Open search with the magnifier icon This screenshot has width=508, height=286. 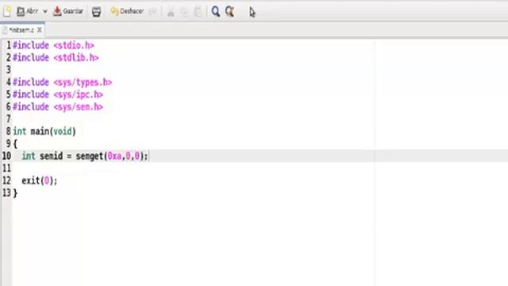215,12
